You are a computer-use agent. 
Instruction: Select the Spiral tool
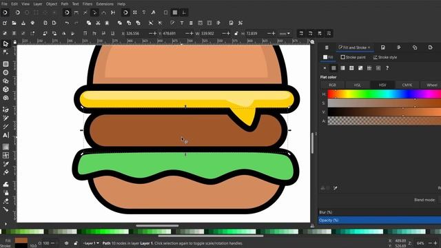6,98
